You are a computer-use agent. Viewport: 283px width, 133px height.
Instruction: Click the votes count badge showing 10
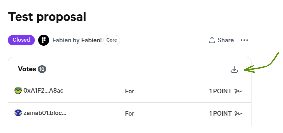(x=42, y=69)
